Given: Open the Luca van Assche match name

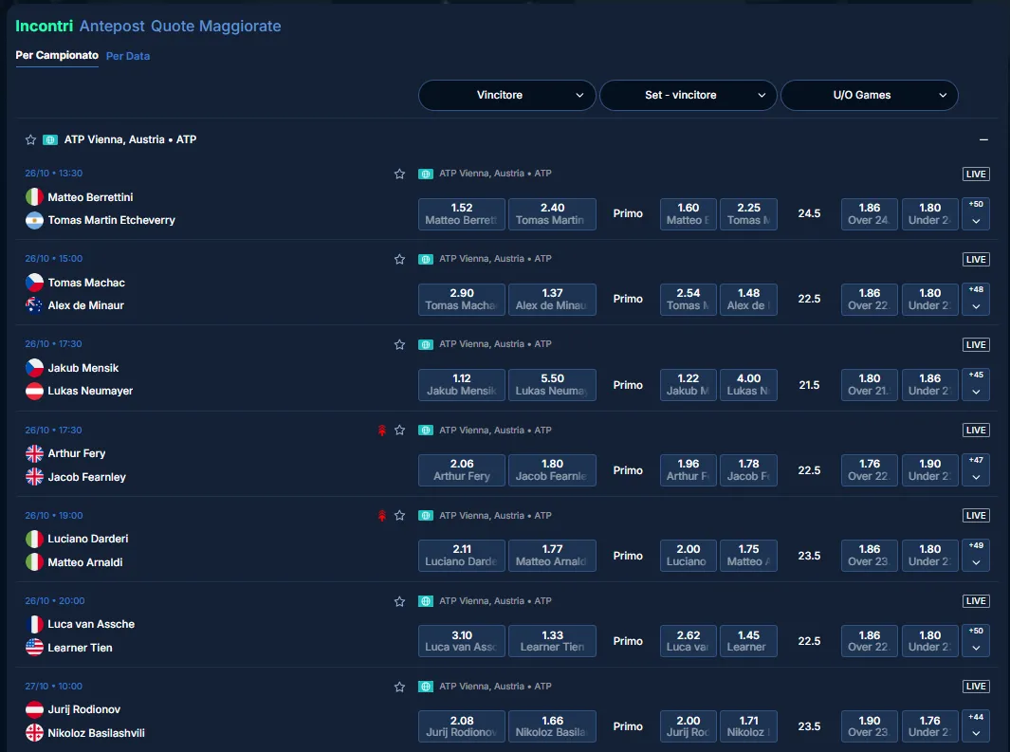Looking at the screenshot, I should click(91, 624).
